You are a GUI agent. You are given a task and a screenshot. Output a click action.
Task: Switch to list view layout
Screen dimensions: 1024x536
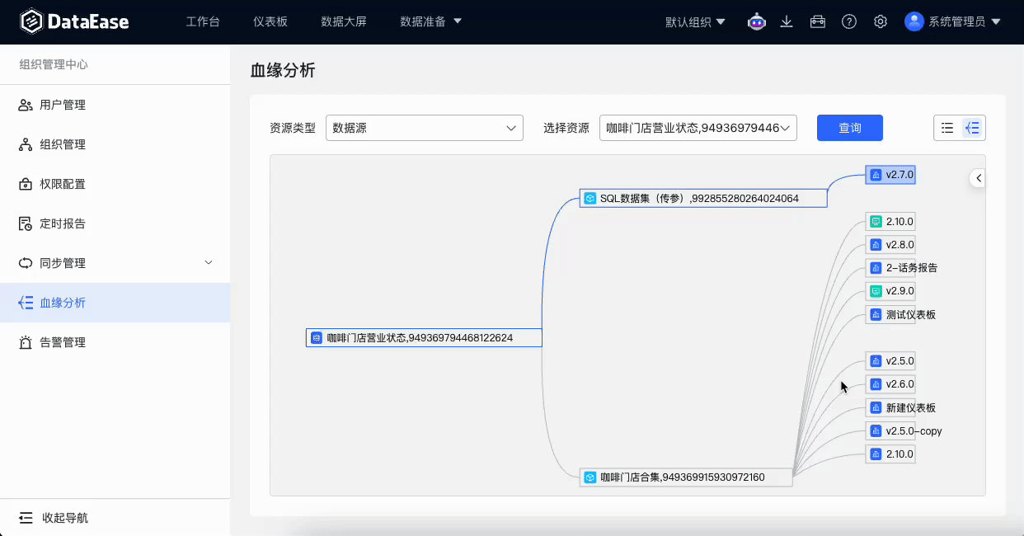pos(948,128)
